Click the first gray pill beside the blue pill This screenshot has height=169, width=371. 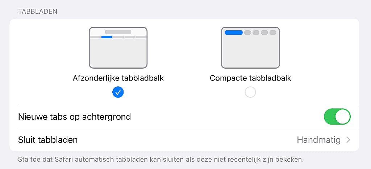click(248, 32)
